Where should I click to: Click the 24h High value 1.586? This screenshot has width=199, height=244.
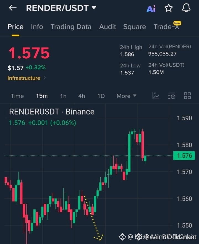tap(127, 54)
